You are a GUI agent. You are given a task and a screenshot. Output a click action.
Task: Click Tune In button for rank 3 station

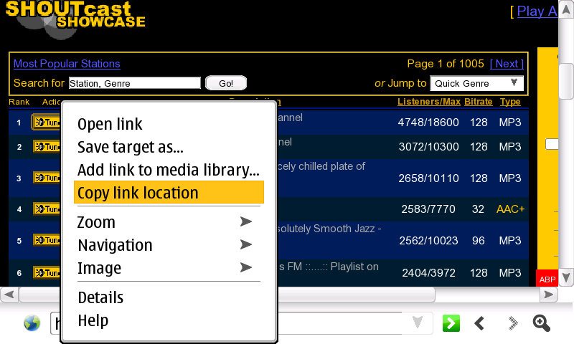coord(47,178)
